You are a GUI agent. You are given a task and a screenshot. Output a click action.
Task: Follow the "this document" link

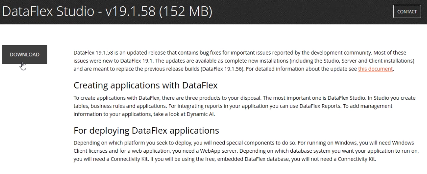(x=375, y=69)
